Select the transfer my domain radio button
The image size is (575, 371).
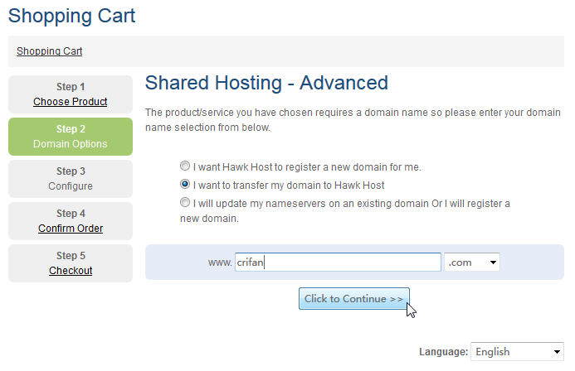pos(185,185)
